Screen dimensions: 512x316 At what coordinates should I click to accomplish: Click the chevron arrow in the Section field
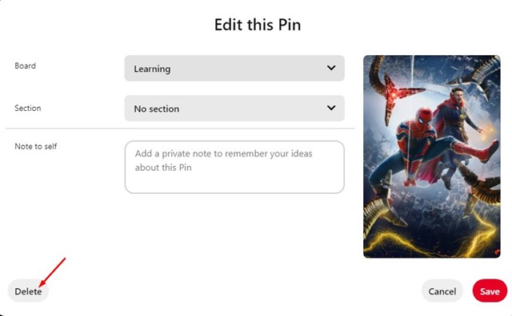point(331,108)
